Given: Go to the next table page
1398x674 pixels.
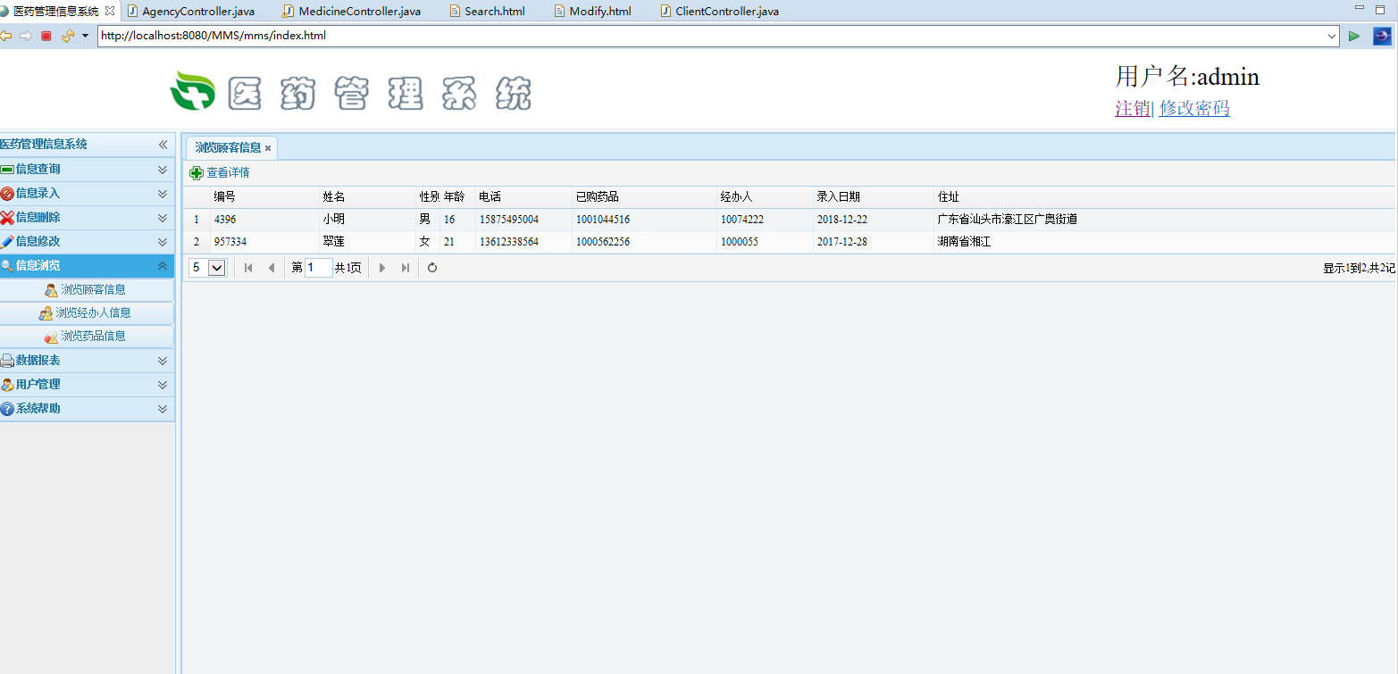Looking at the screenshot, I should pos(382,268).
